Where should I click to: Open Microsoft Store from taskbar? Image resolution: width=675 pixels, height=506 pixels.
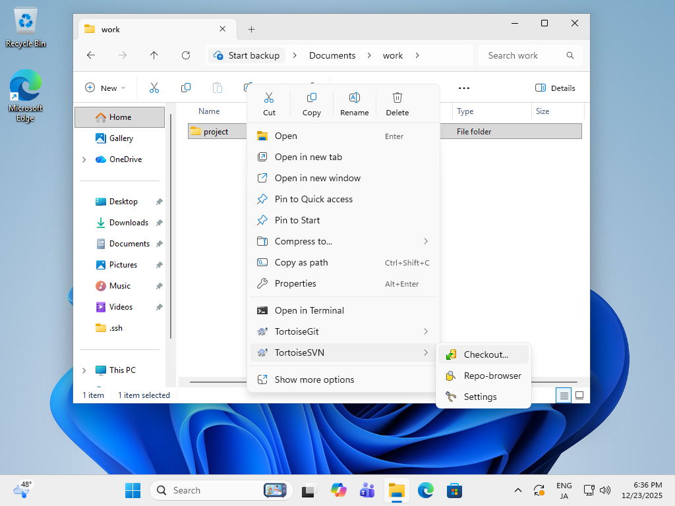click(454, 490)
